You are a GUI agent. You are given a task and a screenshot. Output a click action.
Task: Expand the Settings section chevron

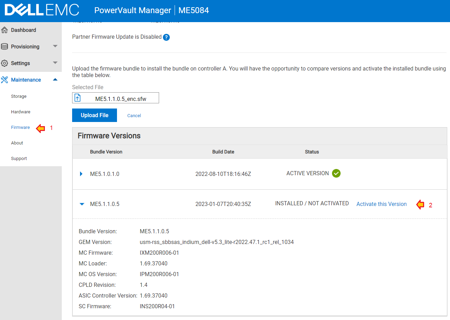[55, 63]
